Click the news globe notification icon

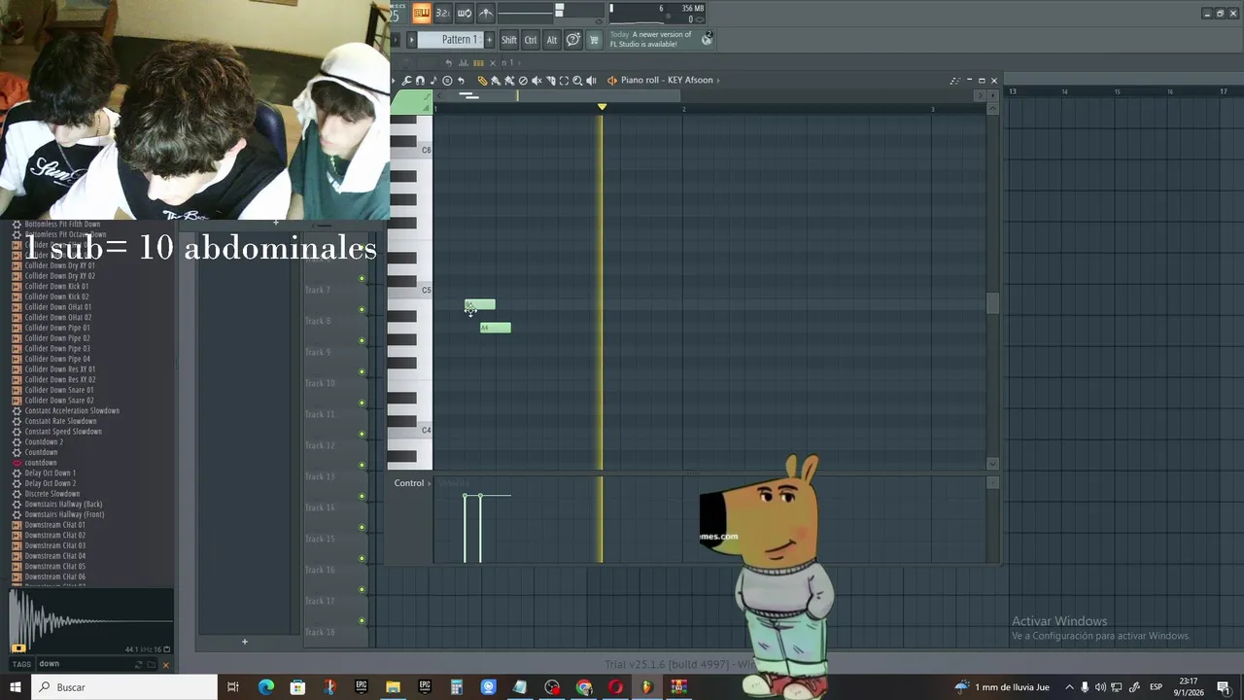(x=707, y=39)
